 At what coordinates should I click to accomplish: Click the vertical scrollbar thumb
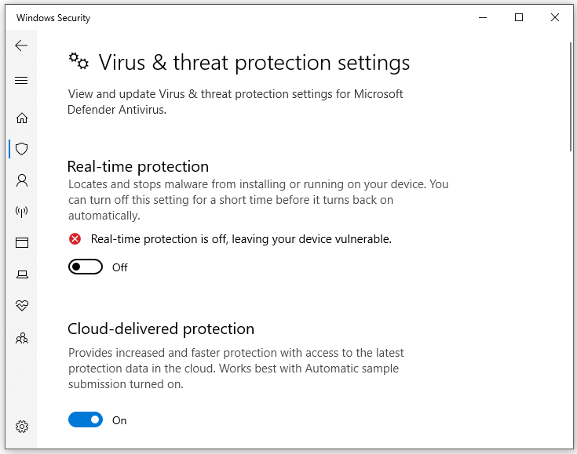571,96
